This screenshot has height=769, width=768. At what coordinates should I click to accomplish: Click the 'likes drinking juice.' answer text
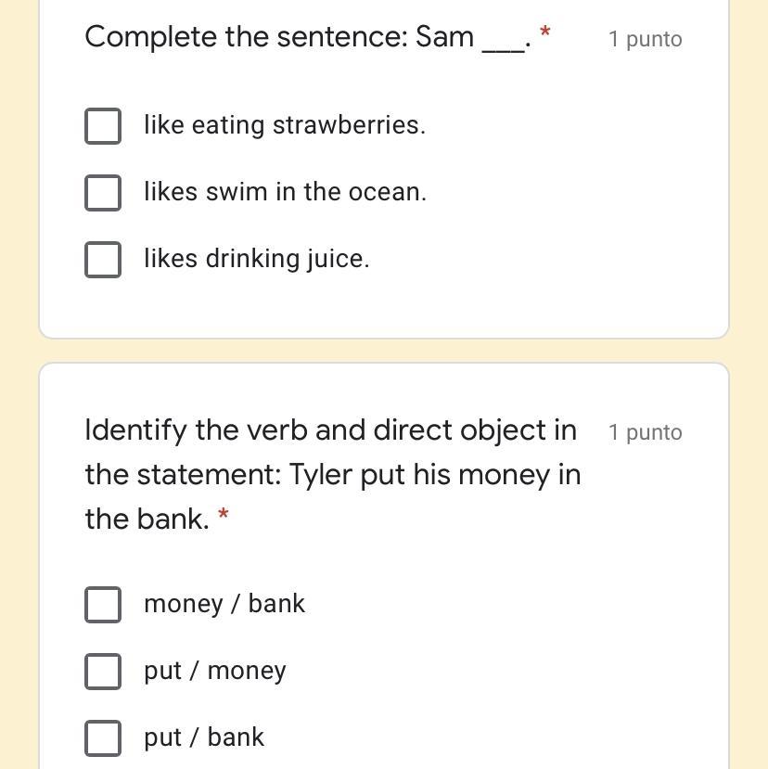coord(257,259)
